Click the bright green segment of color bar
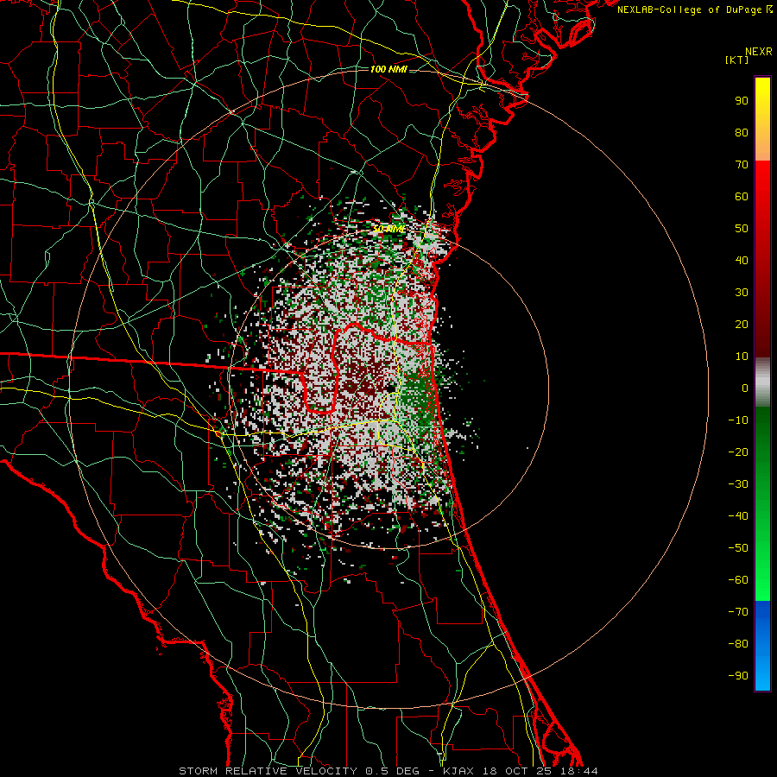The image size is (777, 777). 762,504
